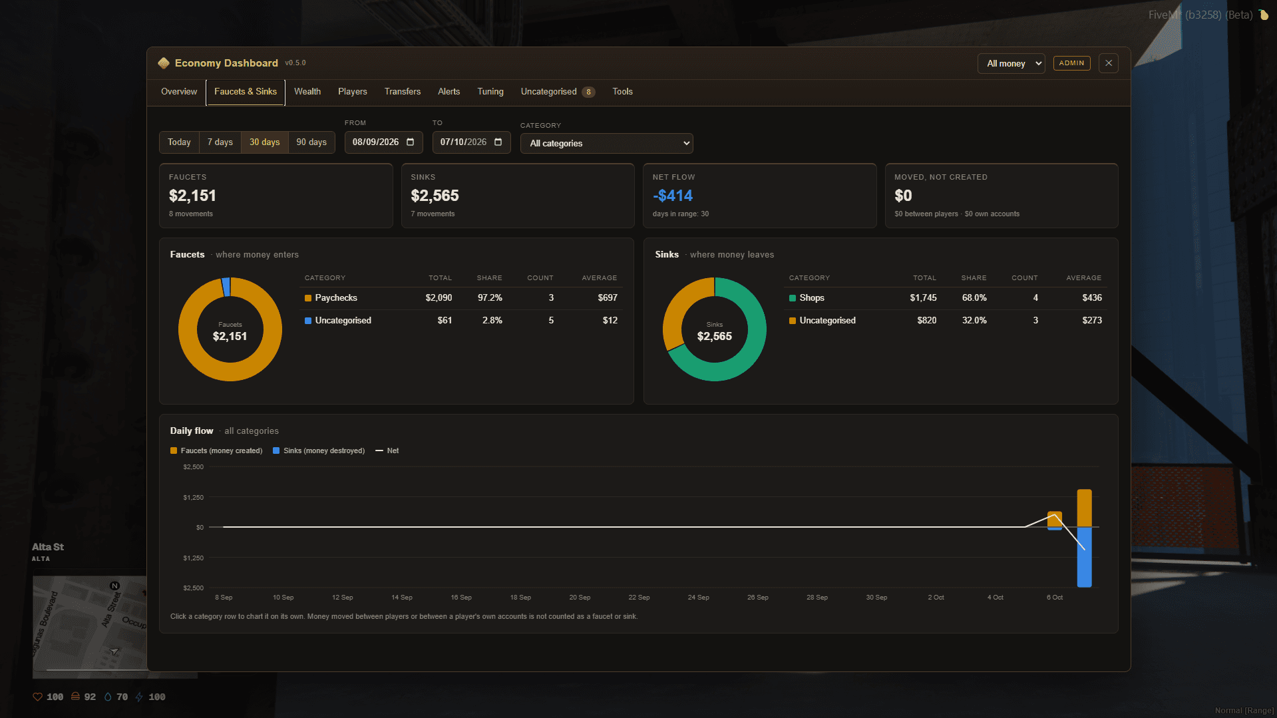Screen dimensions: 1277x718
Task: Click the To date input 07/10/2026
Action: click(x=472, y=142)
